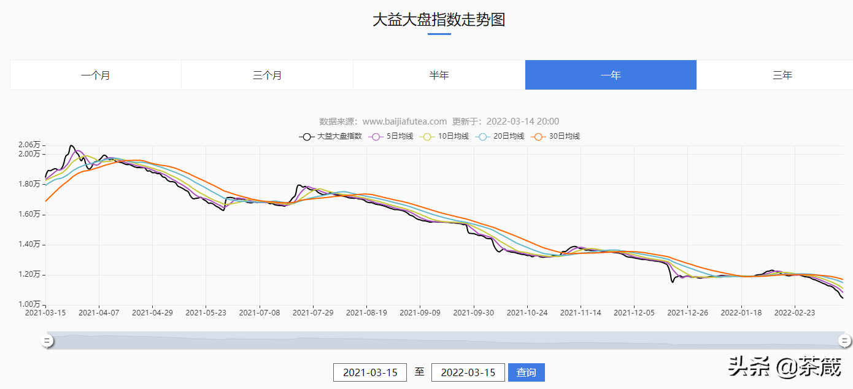Toggle 大益大盘指数 series in legend
This screenshot has height=389, width=853.
[330, 136]
